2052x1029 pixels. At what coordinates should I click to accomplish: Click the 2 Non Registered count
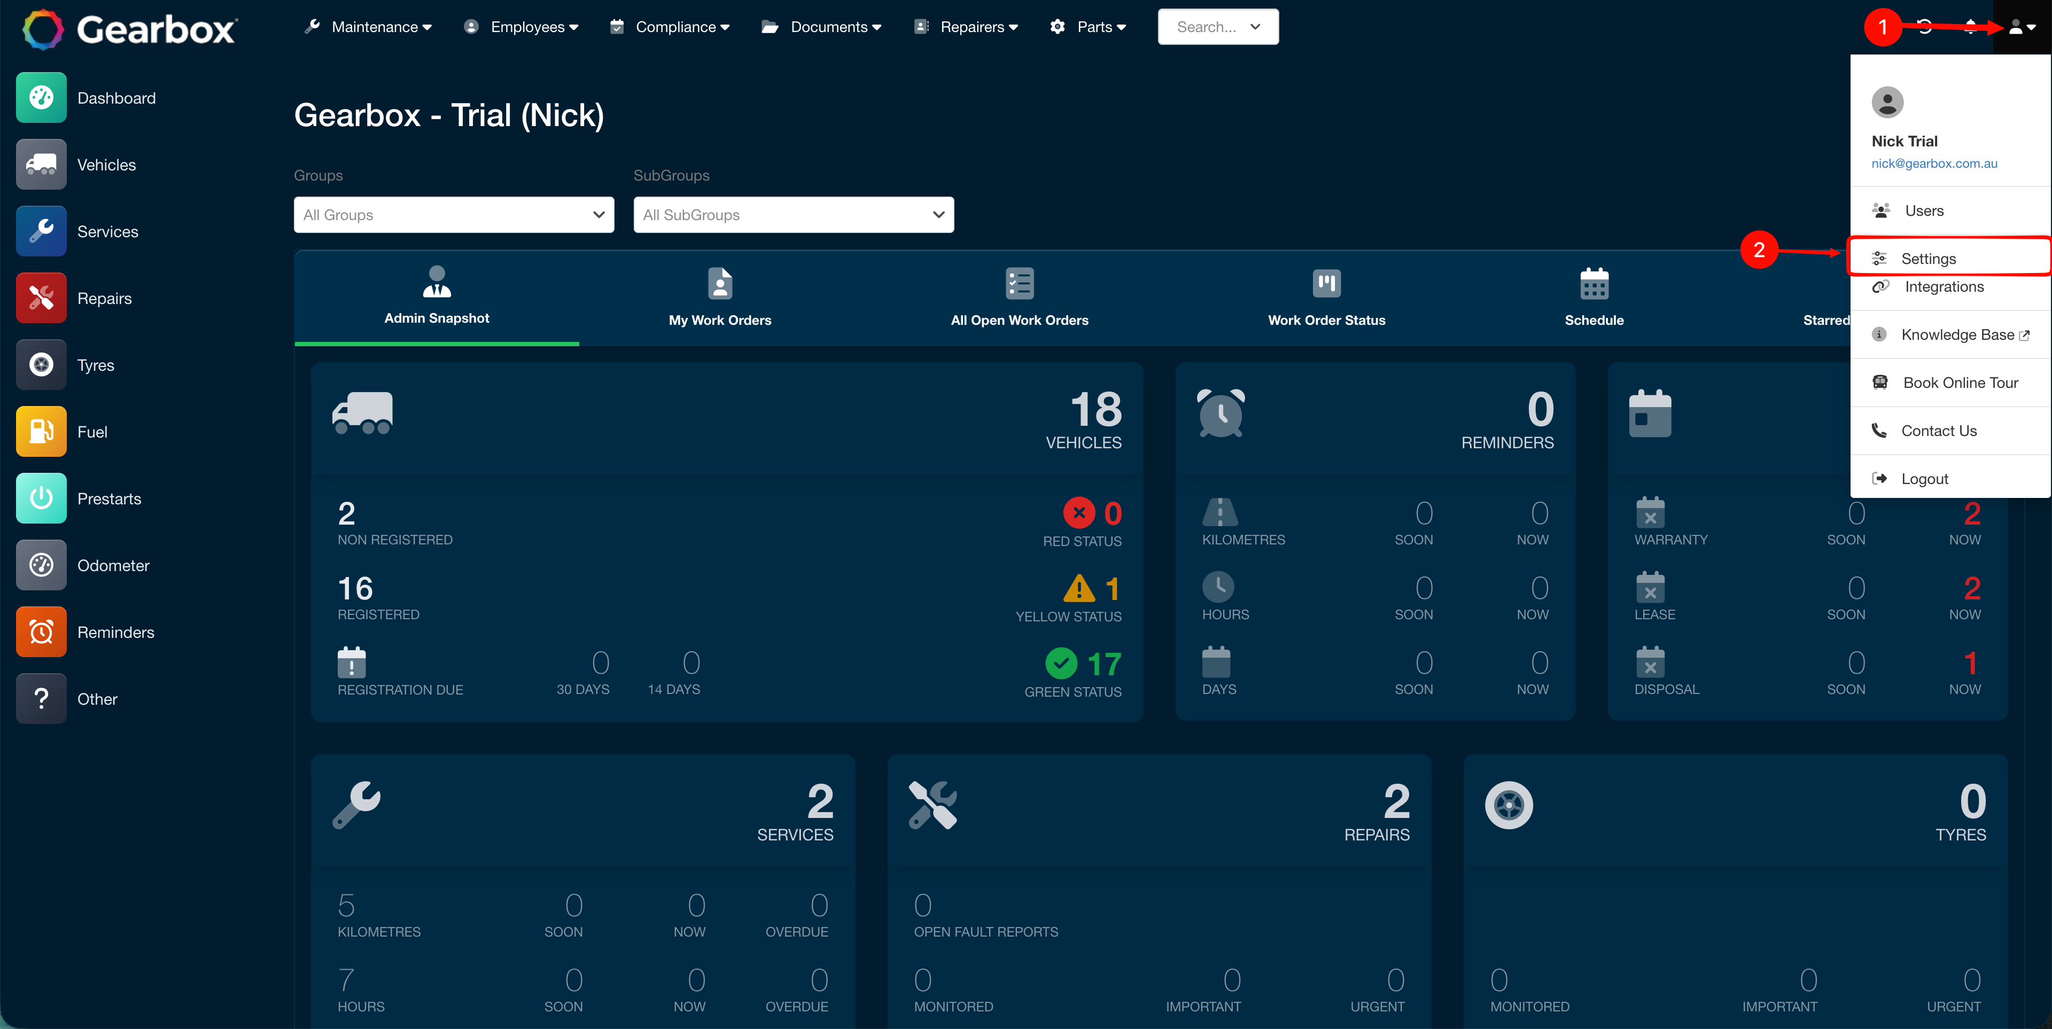tap(346, 514)
